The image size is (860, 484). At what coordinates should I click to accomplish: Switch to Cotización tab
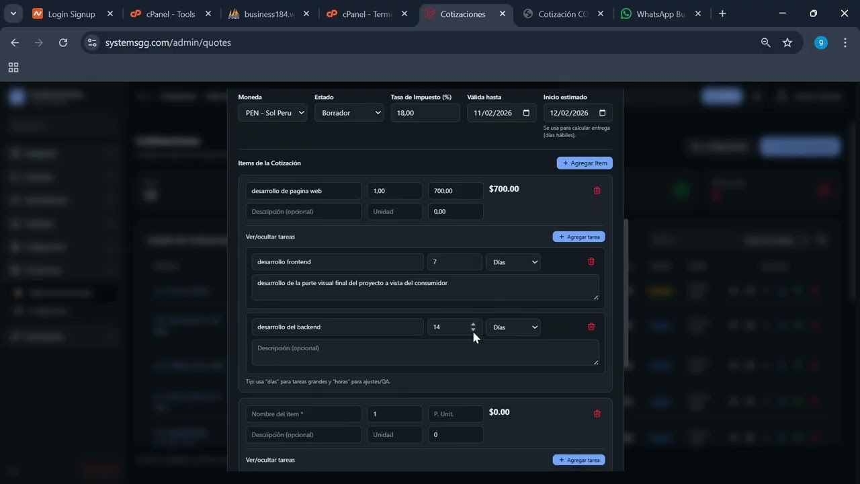point(563,13)
